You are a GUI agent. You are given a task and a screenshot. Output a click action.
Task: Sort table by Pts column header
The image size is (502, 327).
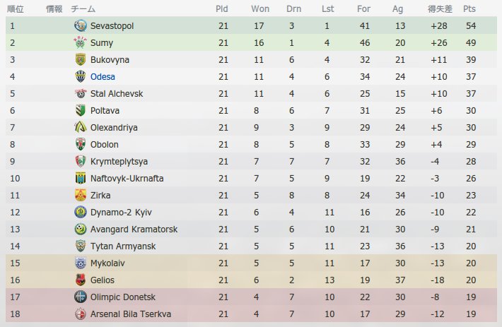coord(469,9)
